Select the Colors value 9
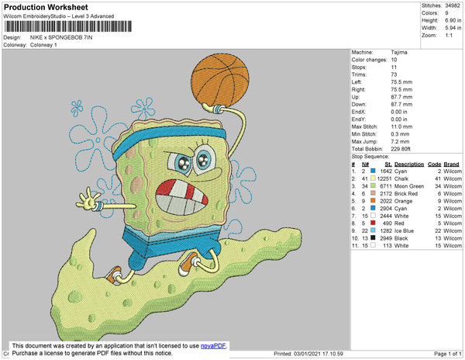465x360 pixels. (x=446, y=13)
